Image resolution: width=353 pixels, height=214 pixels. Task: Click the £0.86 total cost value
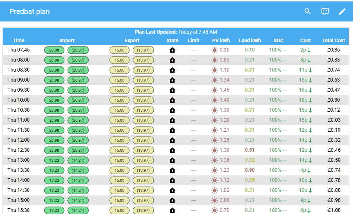(333, 50)
